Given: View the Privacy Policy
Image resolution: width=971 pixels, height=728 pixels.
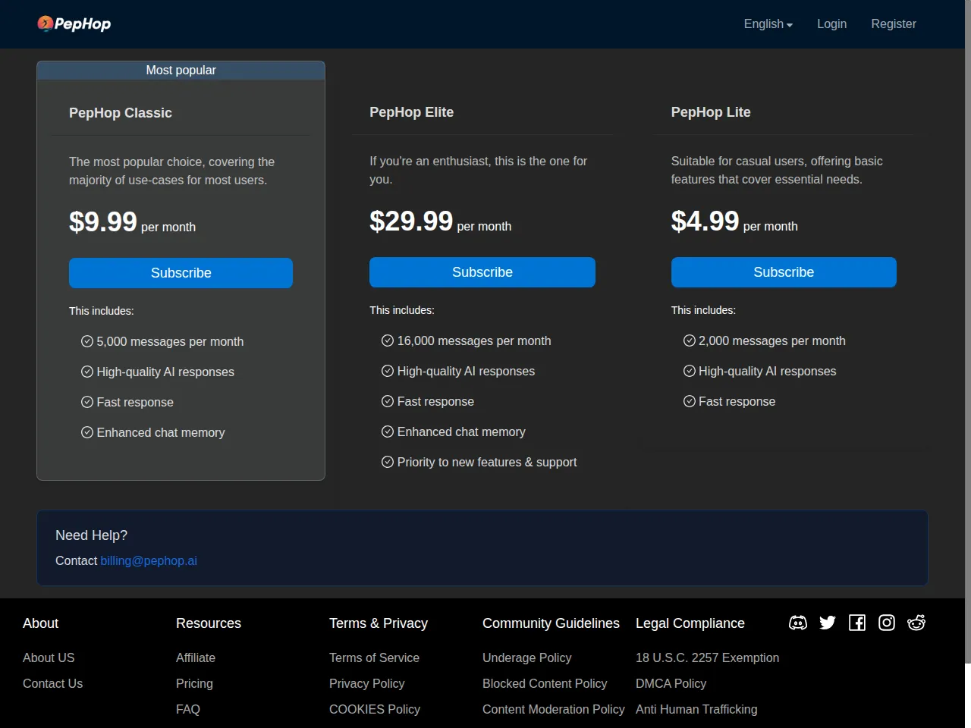Looking at the screenshot, I should click(x=366, y=683).
